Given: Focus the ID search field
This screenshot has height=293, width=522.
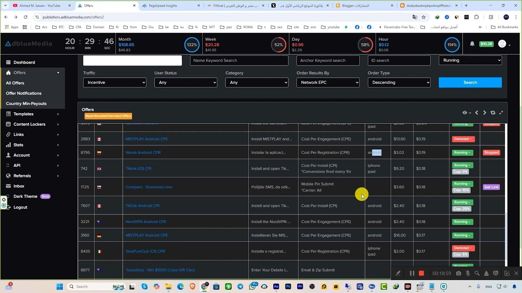Looking at the screenshot, I should click(x=399, y=60).
